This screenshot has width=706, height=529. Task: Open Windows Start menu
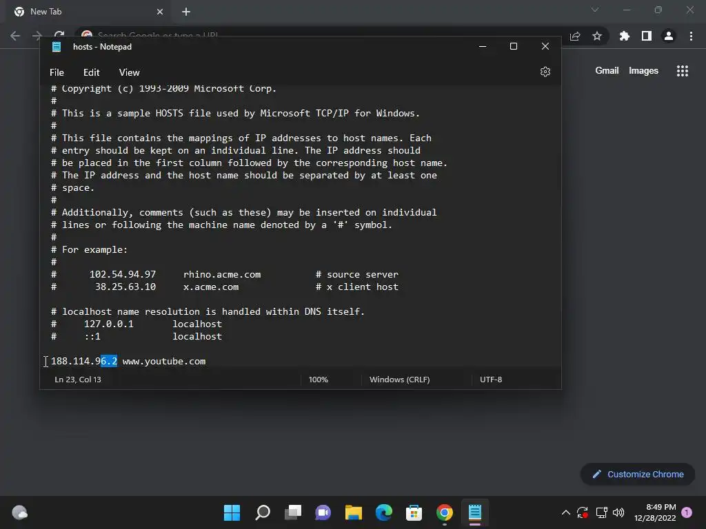(232, 512)
